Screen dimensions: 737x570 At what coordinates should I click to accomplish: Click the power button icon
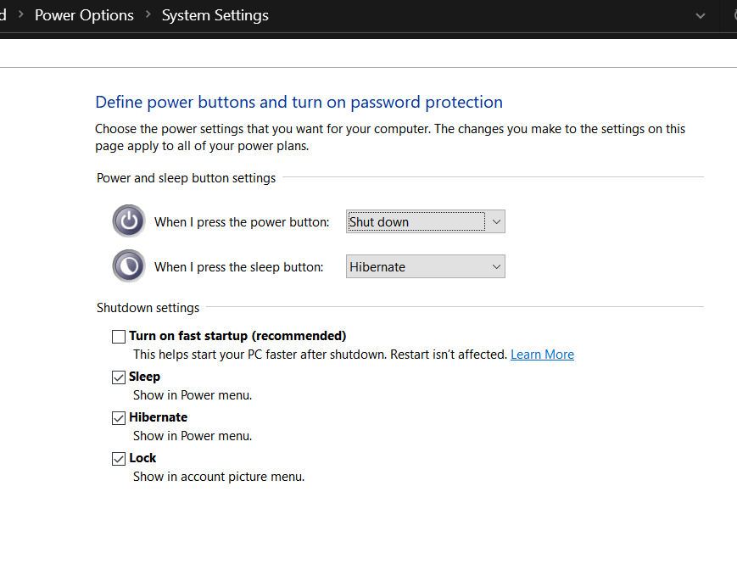tap(129, 221)
